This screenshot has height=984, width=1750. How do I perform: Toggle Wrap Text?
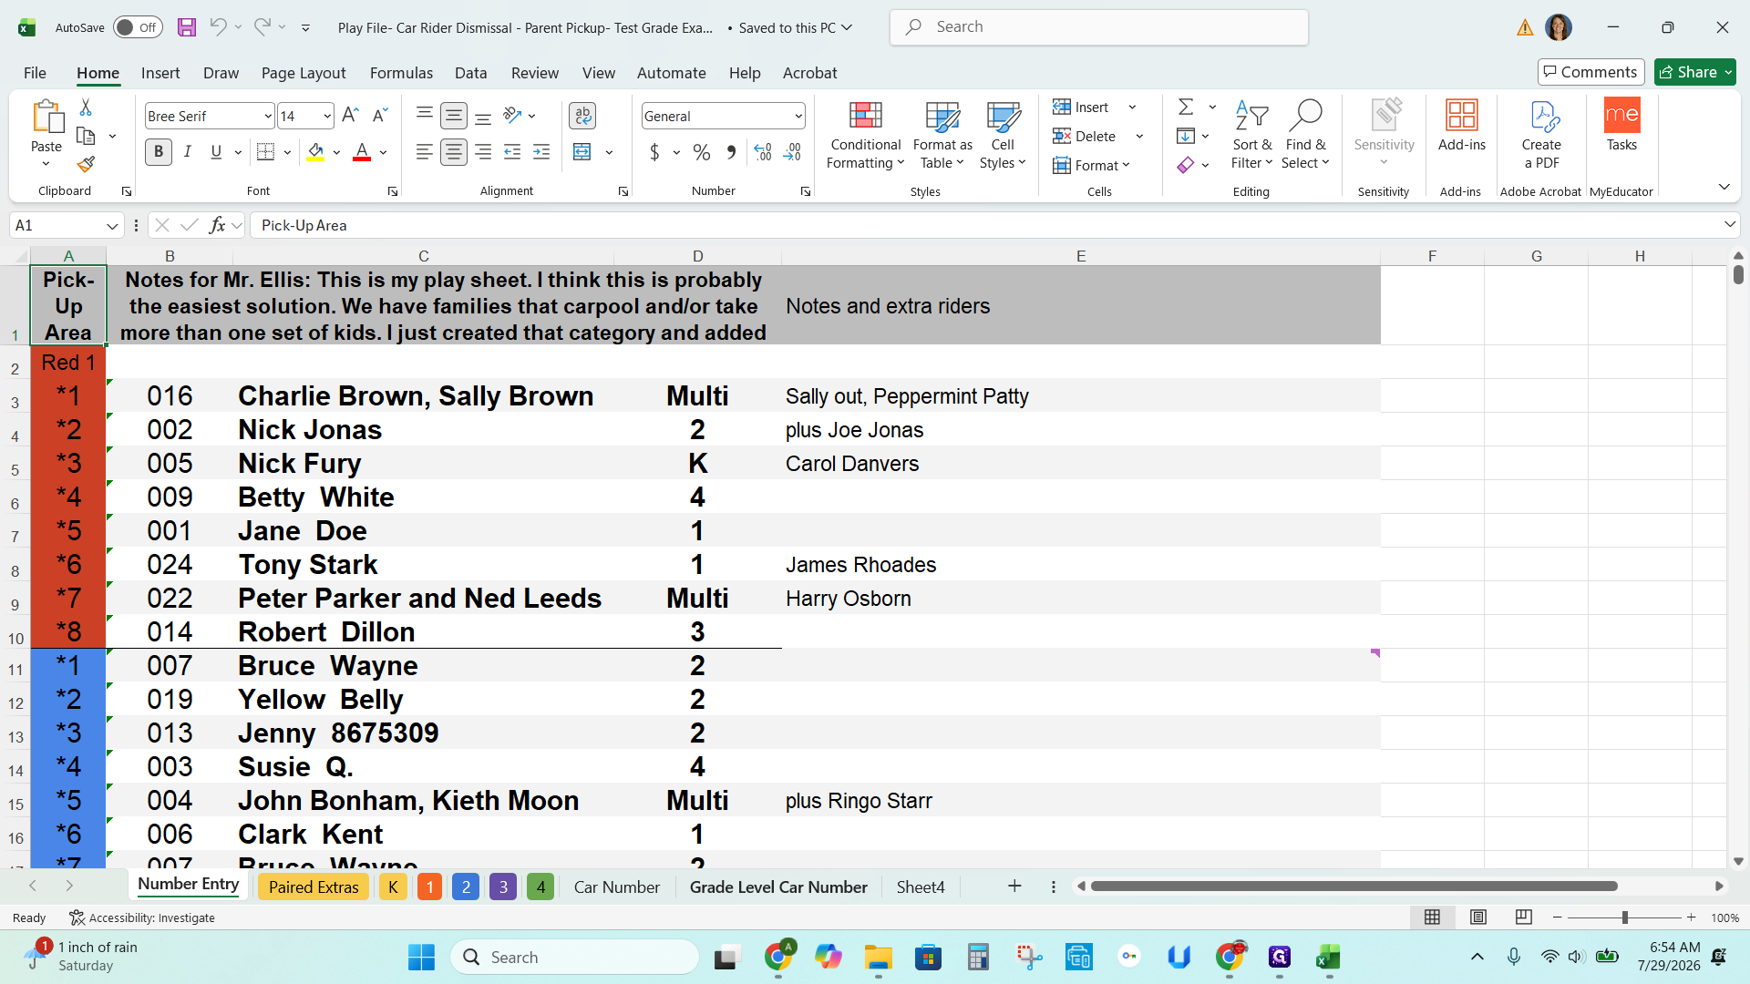pos(582,116)
